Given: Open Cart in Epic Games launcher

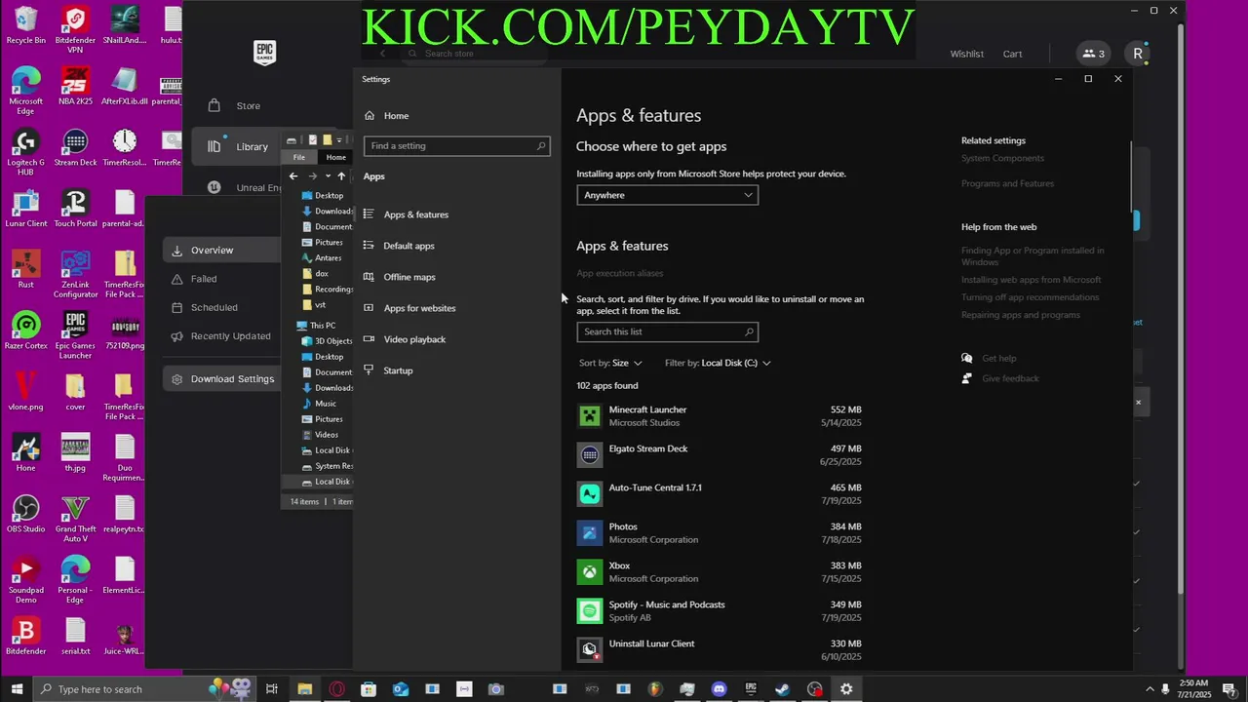Looking at the screenshot, I should [1012, 54].
